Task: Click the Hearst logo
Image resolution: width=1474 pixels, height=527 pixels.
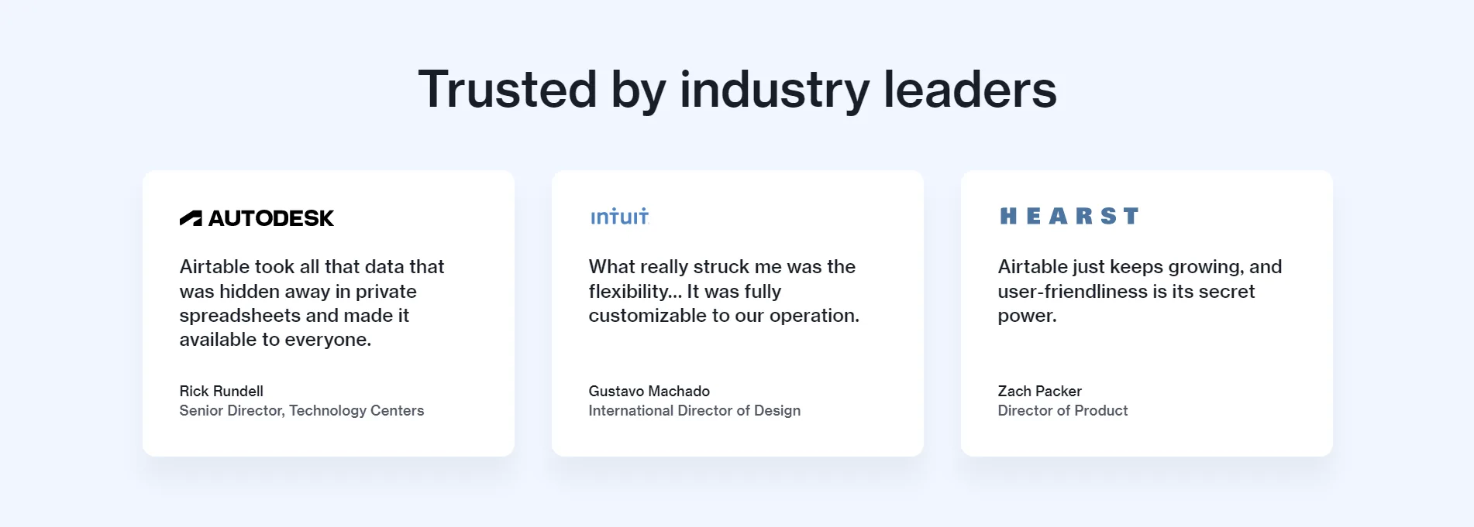Action: click(1069, 216)
